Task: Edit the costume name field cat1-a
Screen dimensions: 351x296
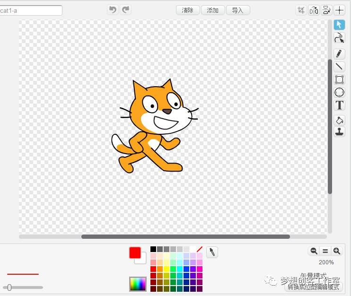Action: coord(31,10)
